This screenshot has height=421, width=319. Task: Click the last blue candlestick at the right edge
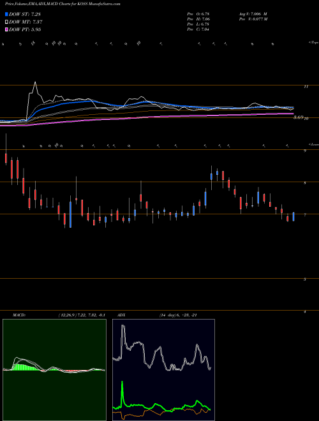coord(293,217)
